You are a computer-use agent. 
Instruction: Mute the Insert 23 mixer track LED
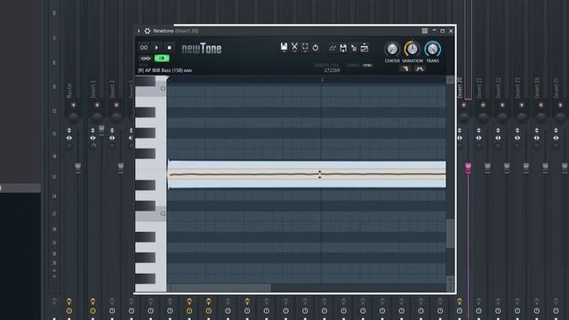click(x=522, y=105)
